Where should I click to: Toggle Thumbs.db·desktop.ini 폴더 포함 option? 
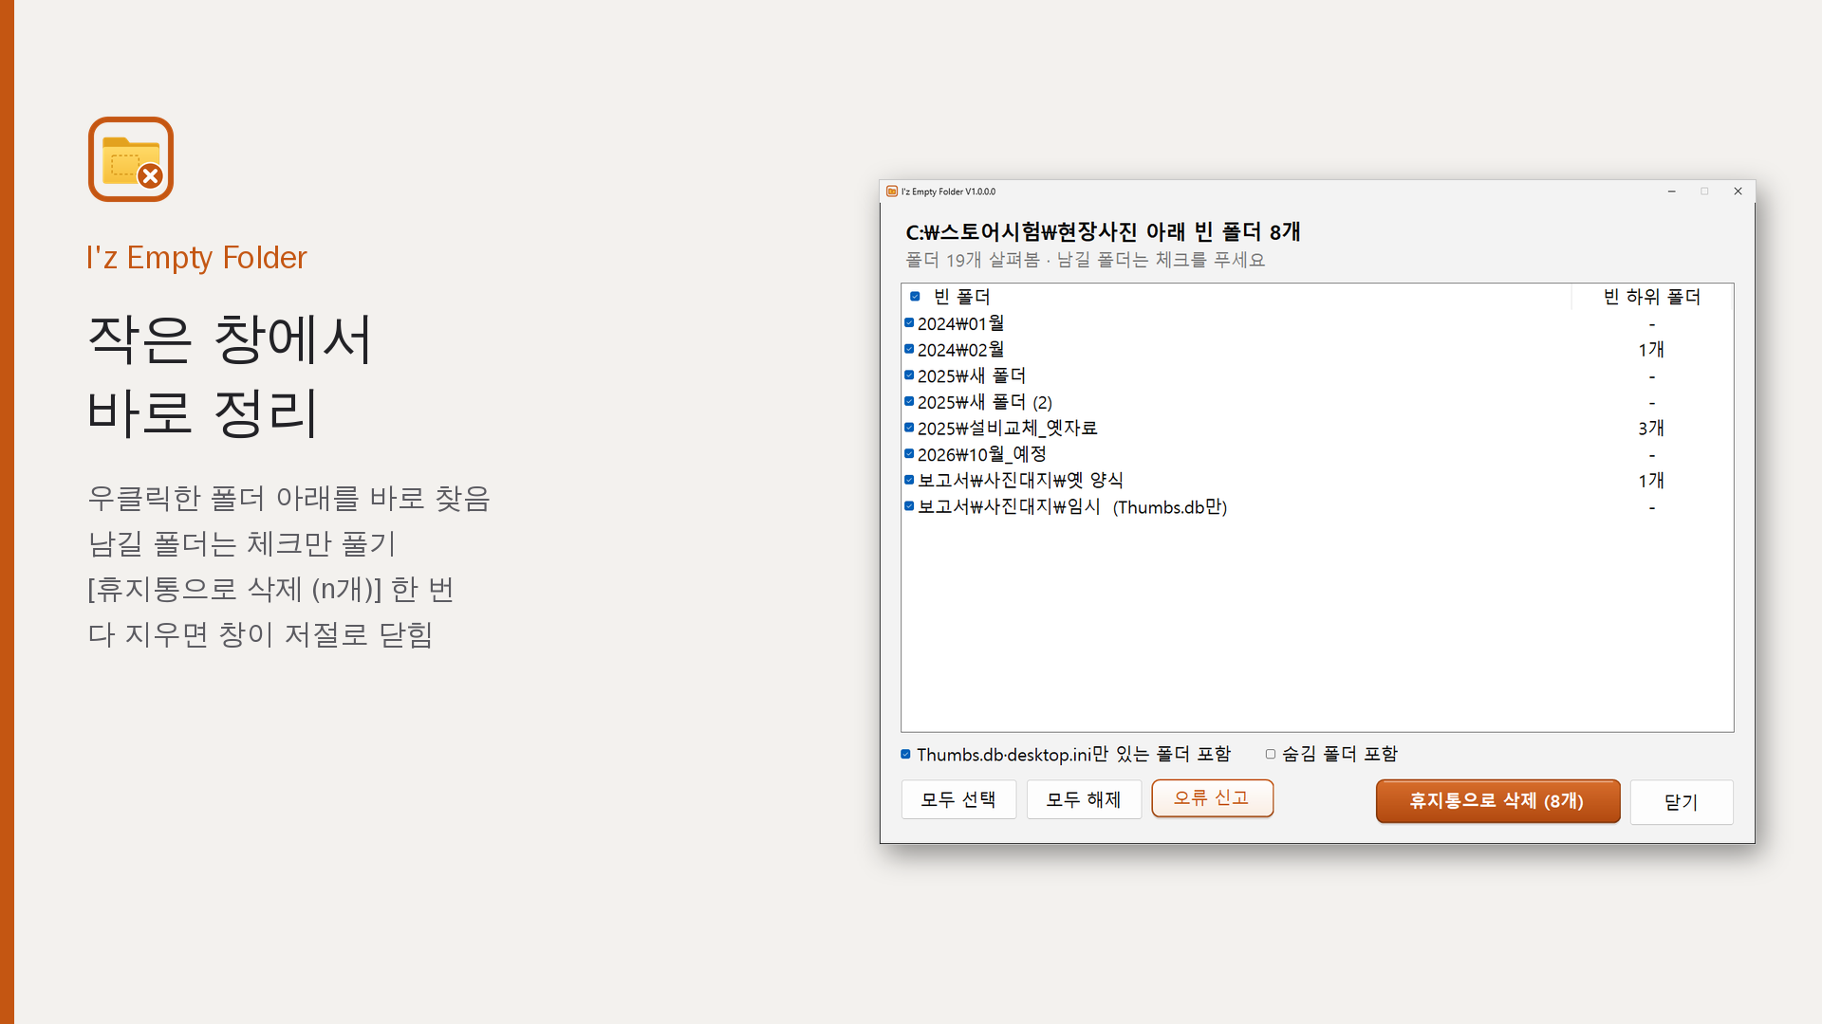(x=905, y=755)
